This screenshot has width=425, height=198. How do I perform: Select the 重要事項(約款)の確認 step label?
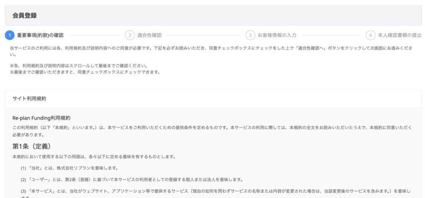(40, 35)
